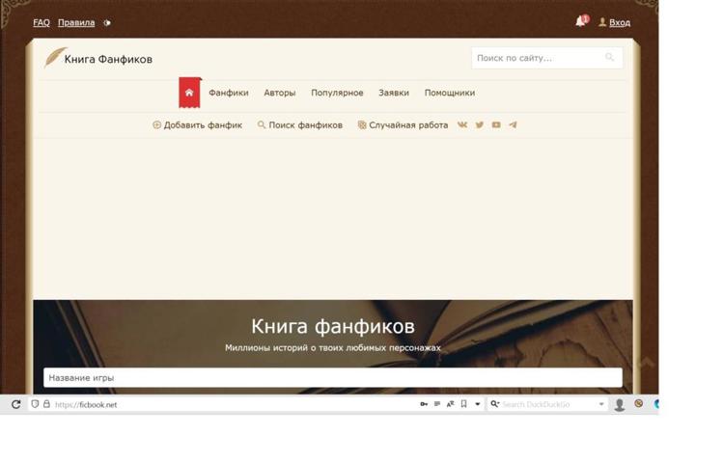Click the shield tracking protection icon
Viewport: 724px width, 463px height.
coord(35,404)
